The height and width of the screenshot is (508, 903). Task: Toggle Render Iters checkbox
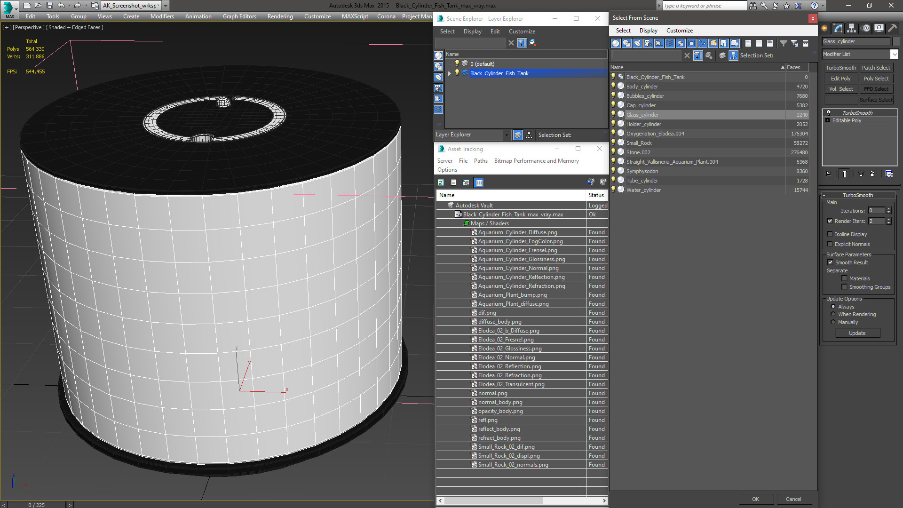pos(830,221)
